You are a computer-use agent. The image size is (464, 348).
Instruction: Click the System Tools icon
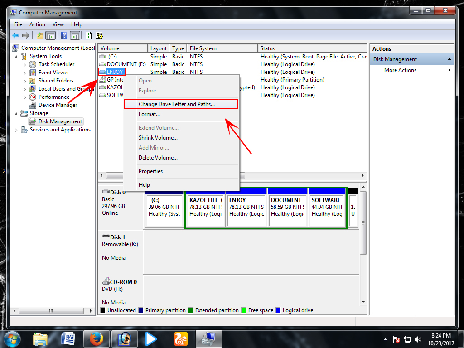coord(24,56)
